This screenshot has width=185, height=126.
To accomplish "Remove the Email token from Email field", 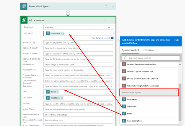I will (57, 92).
